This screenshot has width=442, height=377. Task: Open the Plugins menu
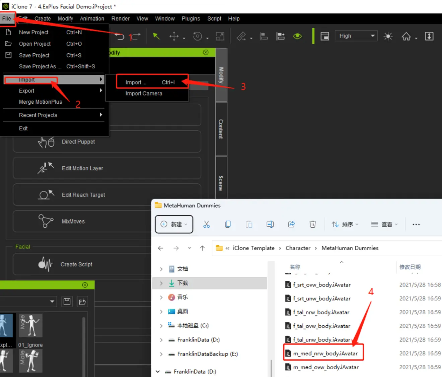[x=191, y=18]
